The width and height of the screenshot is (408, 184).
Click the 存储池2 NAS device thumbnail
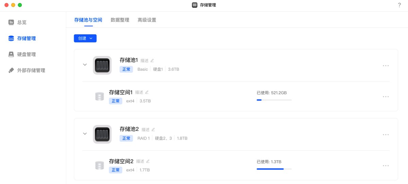click(x=102, y=134)
